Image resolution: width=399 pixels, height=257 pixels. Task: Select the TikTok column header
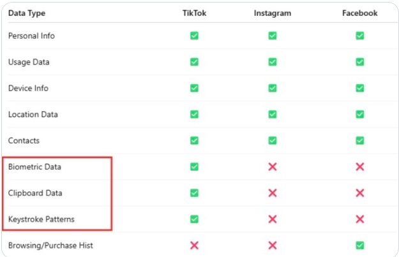click(x=195, y=13)
